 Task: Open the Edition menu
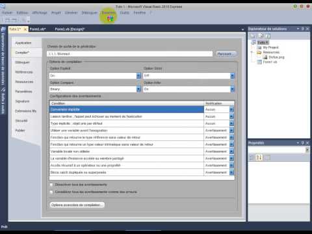pyautogui.click(x=22, y=13)
